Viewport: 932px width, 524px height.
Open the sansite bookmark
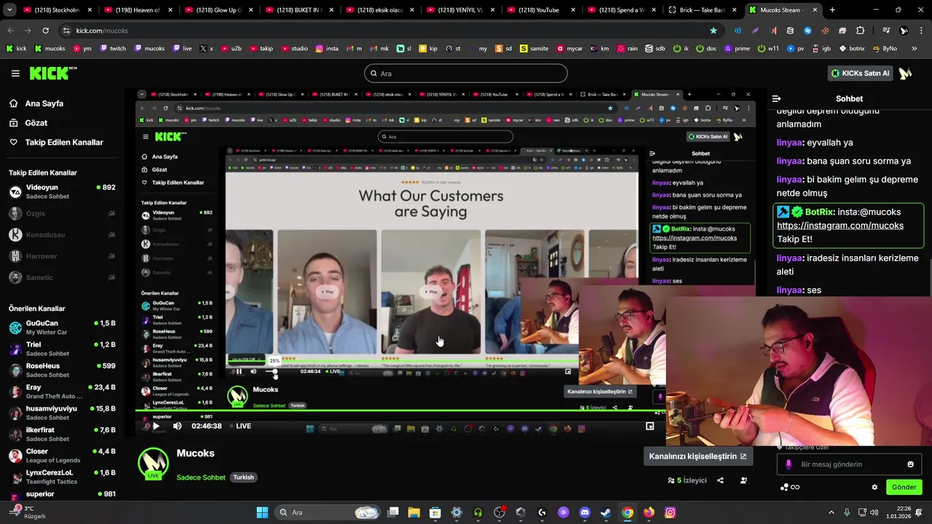(532, 48)
